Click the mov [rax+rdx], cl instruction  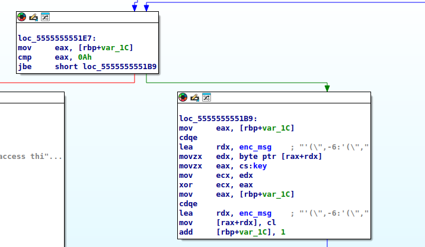pos(228,223)
